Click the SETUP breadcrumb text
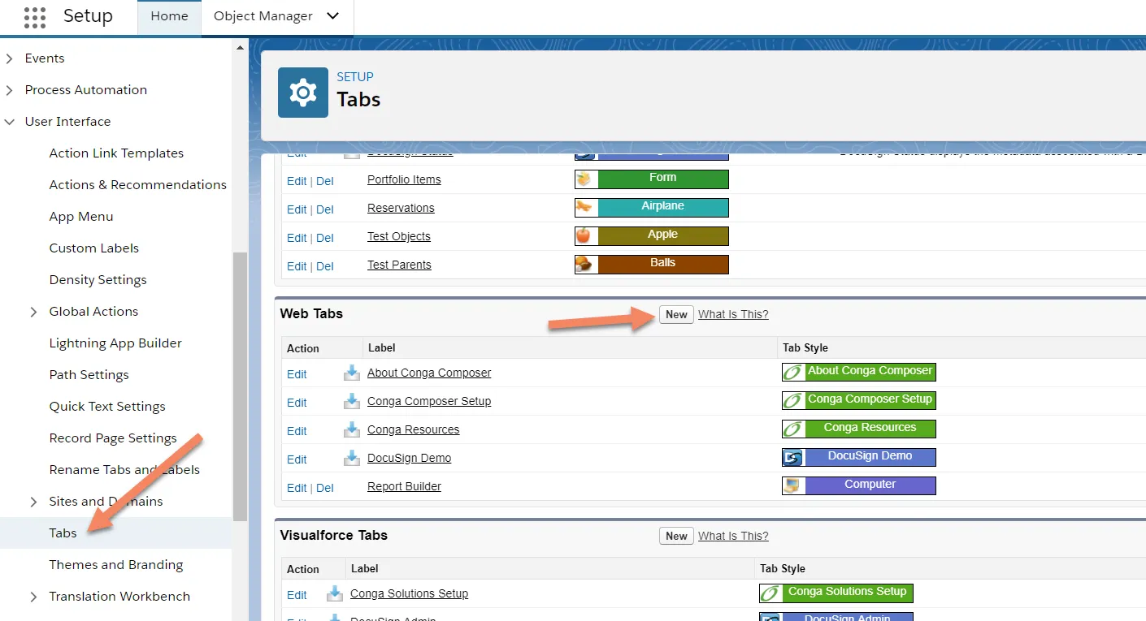 (x=355, y=77)
